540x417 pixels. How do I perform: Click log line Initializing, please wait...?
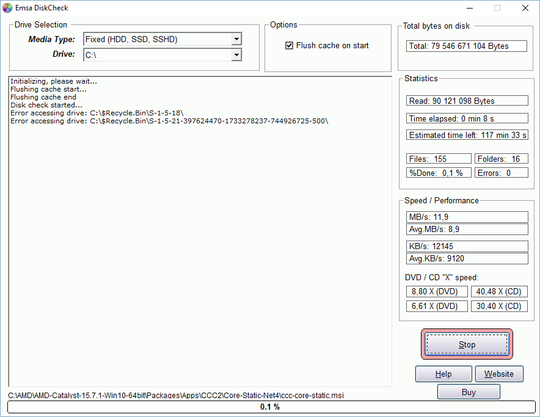(x=54, y=81)
